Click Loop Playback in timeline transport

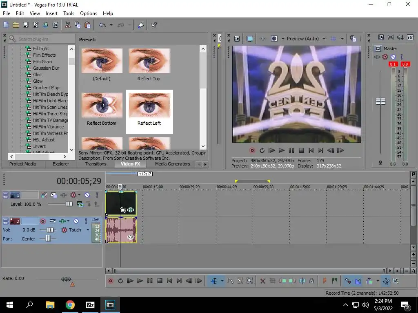click(120, 281)
